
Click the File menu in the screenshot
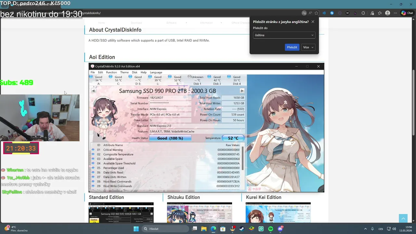(x=93, y=72)
